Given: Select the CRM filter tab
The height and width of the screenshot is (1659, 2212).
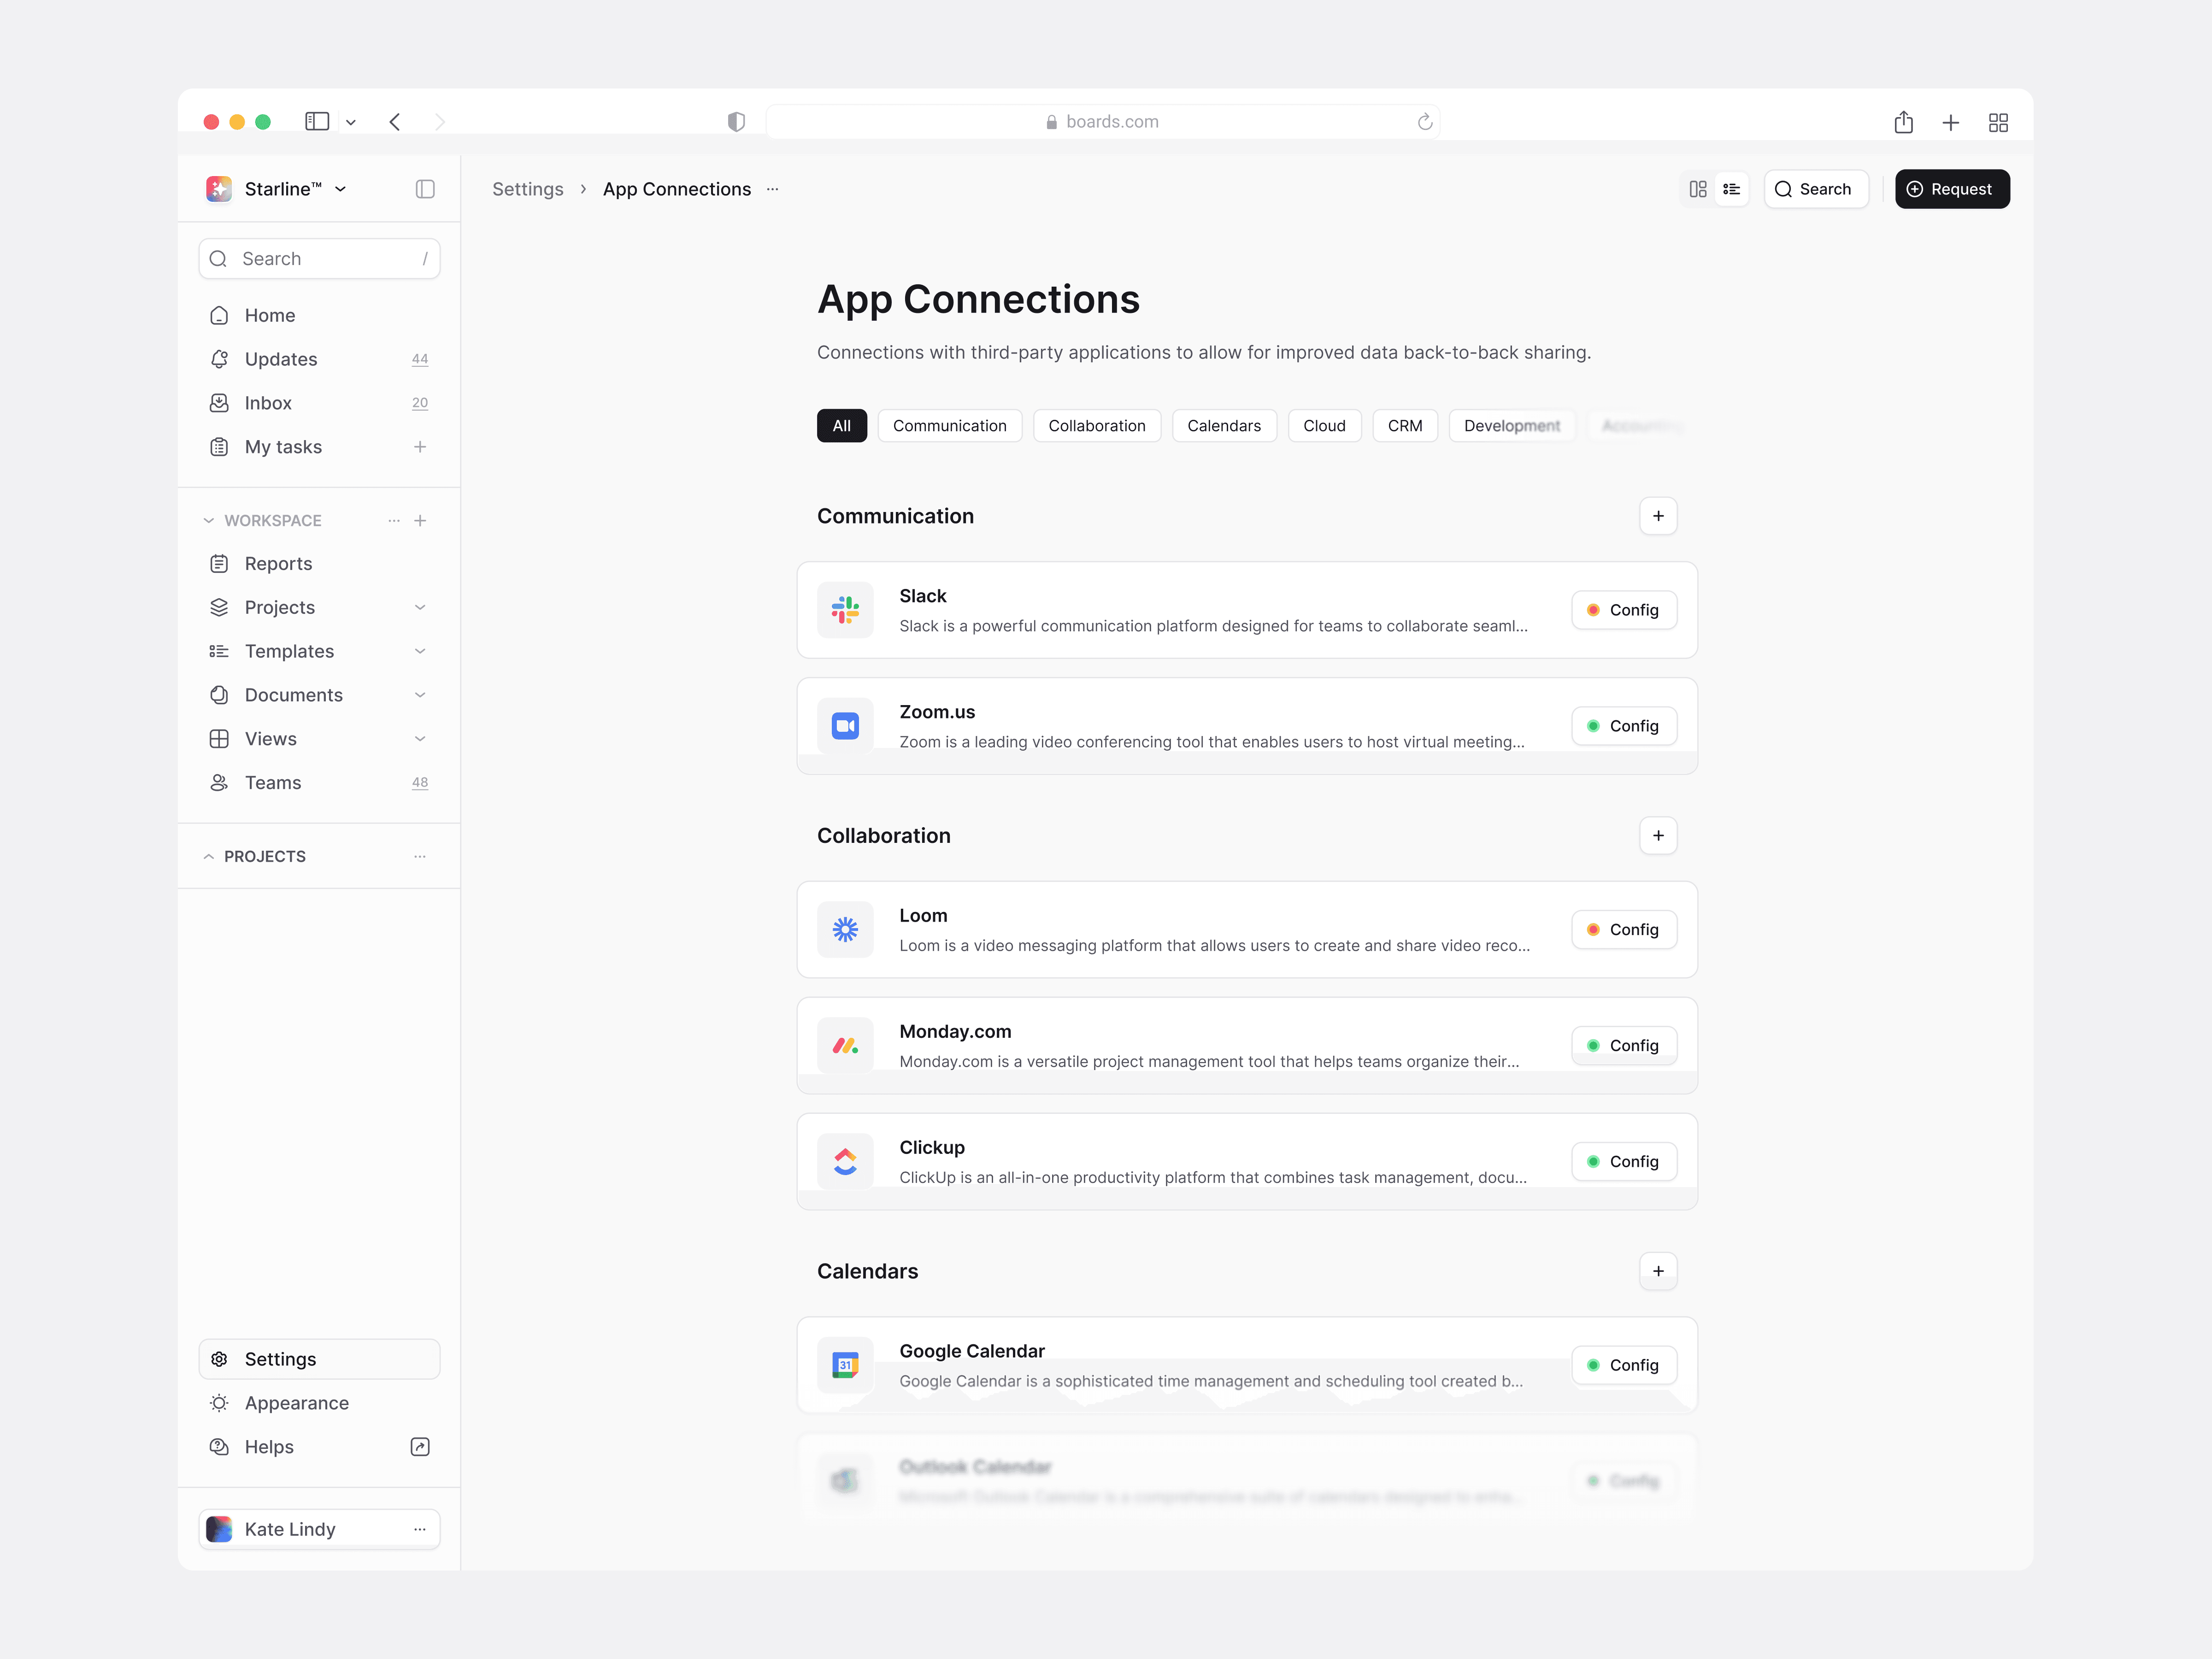Looking at the screenshot, I should pyautogui.click(x=1404, y=426).
